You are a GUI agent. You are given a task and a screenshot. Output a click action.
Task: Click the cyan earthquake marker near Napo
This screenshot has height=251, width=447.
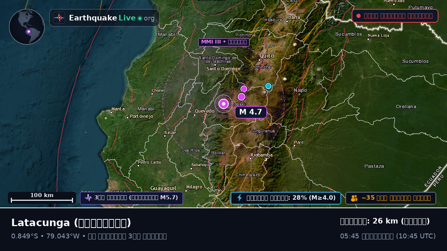(x=268, y=86)
